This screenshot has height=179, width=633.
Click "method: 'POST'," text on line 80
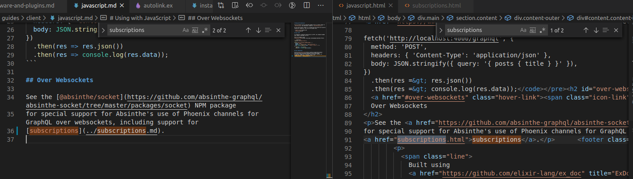point(399,47)
